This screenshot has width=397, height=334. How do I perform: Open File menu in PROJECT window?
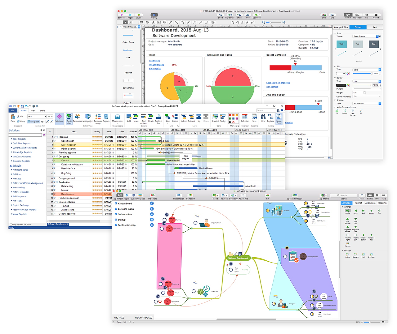tap(13, 110)
